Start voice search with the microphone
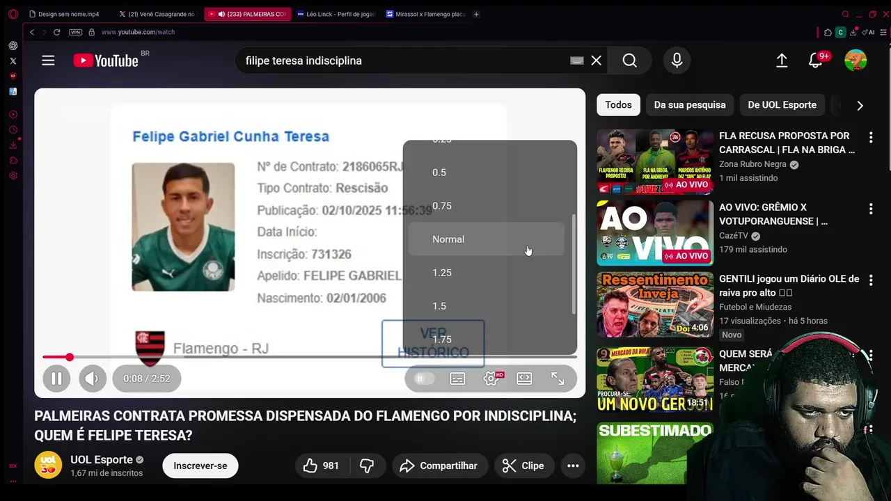 (677, 61)
